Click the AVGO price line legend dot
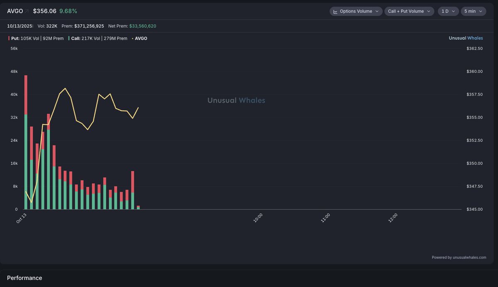498x287 pixels. (x=133, y=39)
